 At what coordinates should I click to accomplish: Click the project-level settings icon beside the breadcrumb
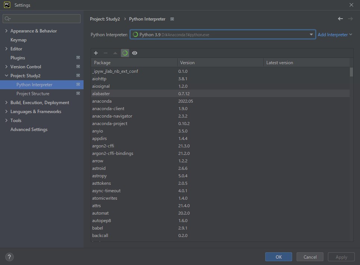172,19
